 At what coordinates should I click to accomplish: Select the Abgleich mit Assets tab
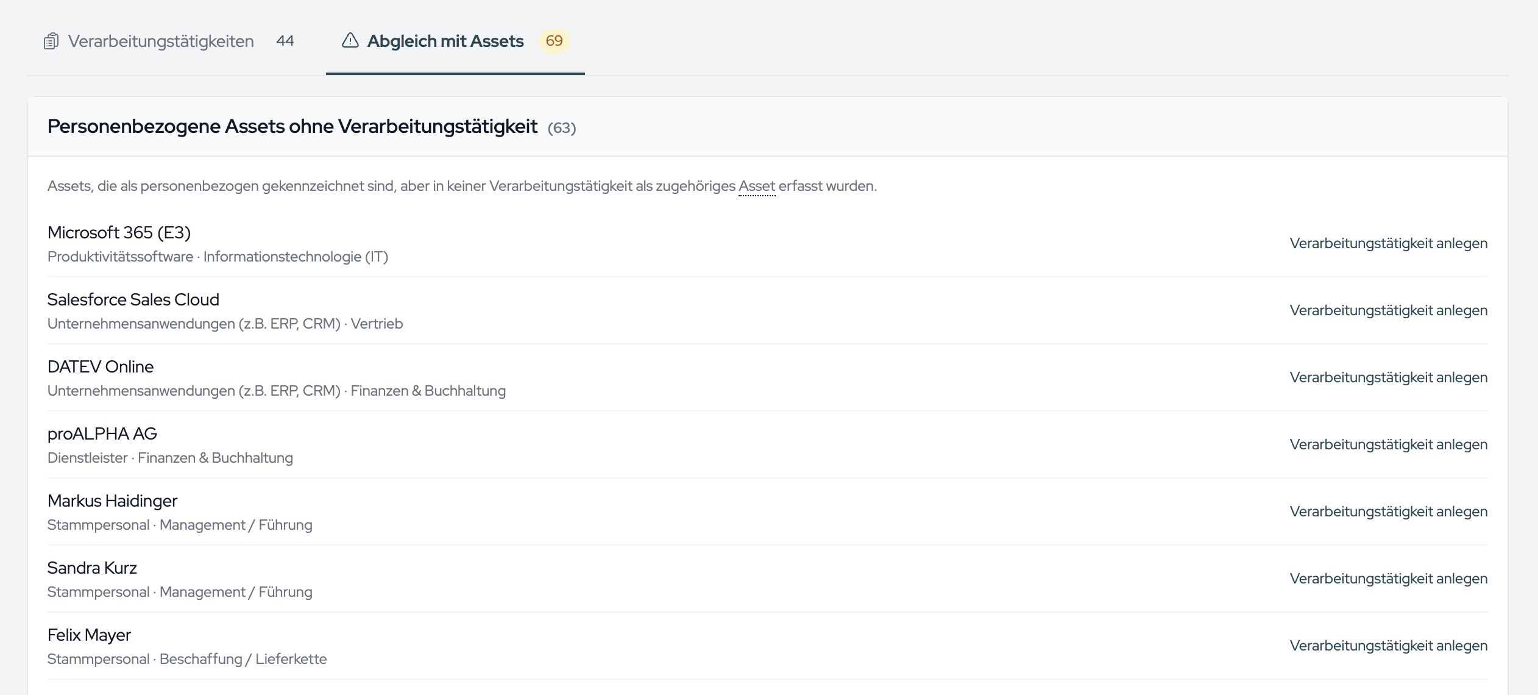pos(455,41)
